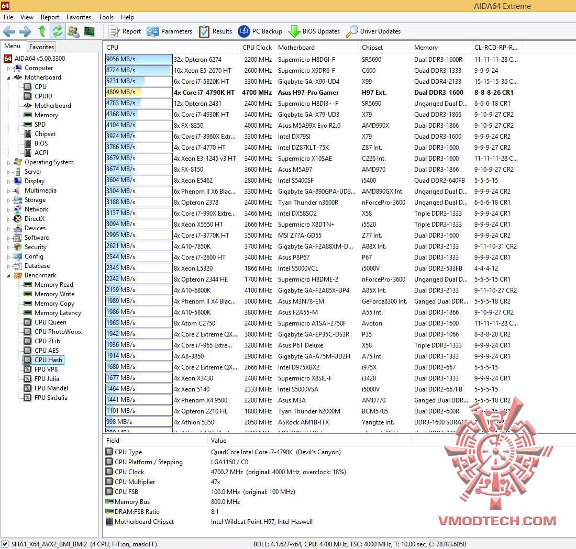Expand the Network tree node
576x549 pixels.
coord(8,210)
